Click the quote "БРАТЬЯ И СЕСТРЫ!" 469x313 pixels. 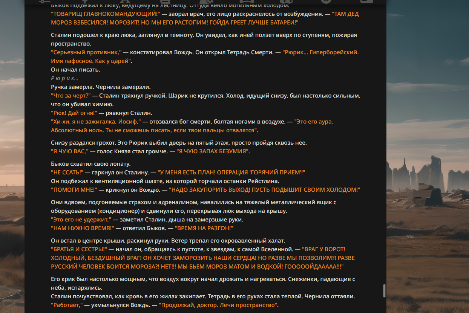point(80,249)
